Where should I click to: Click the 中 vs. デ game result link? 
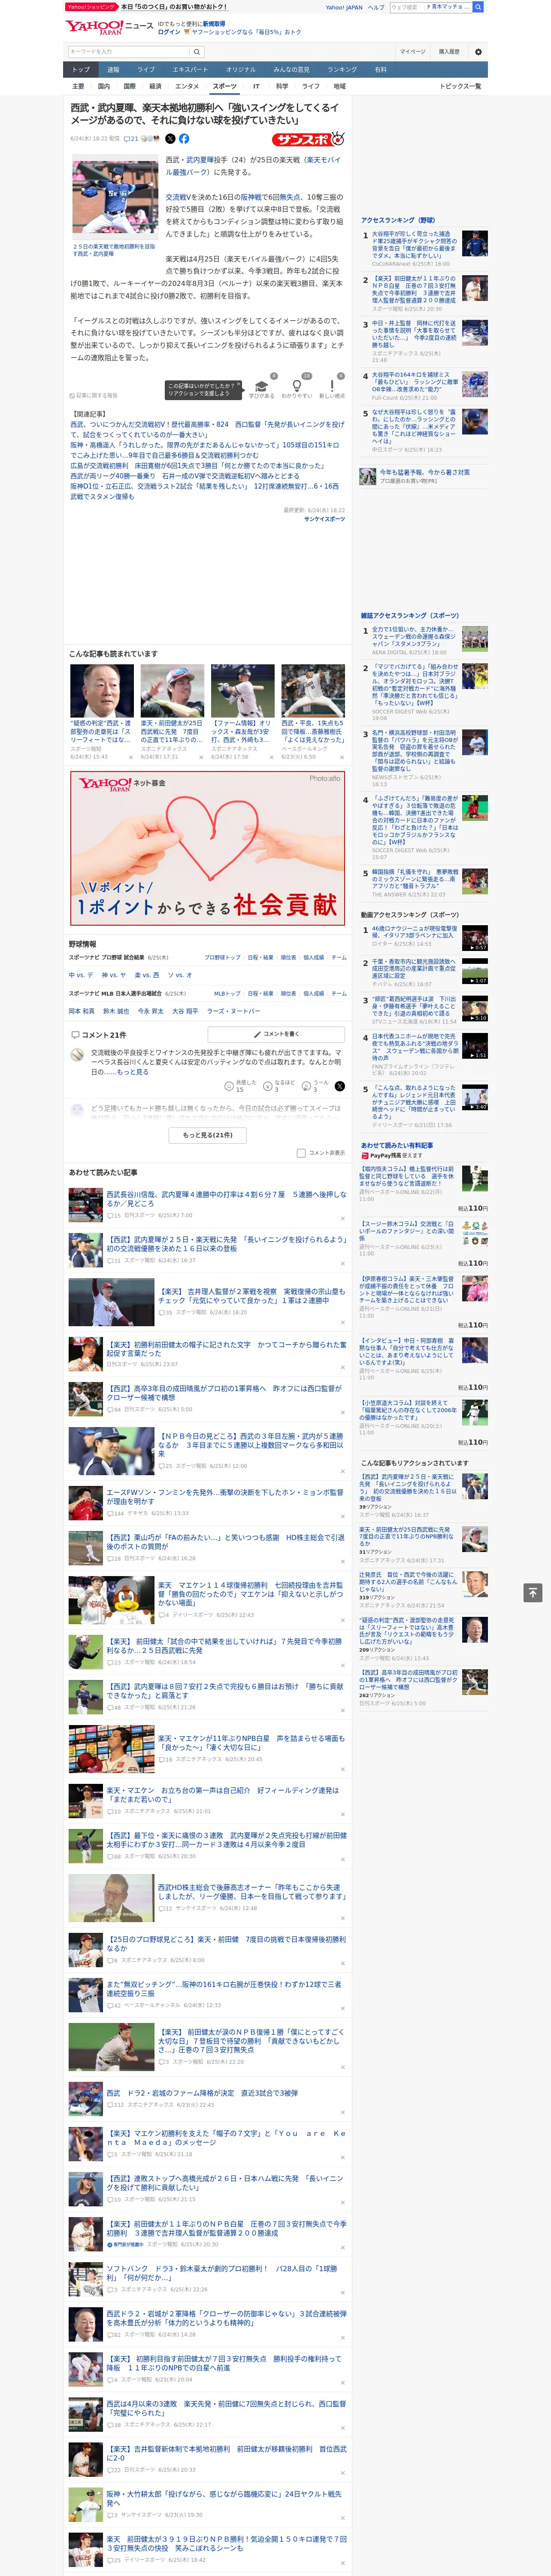81,974
